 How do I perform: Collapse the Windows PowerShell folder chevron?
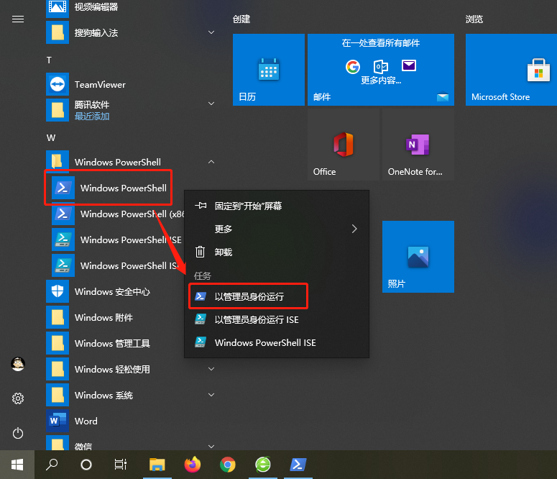(x=211, y=162)
